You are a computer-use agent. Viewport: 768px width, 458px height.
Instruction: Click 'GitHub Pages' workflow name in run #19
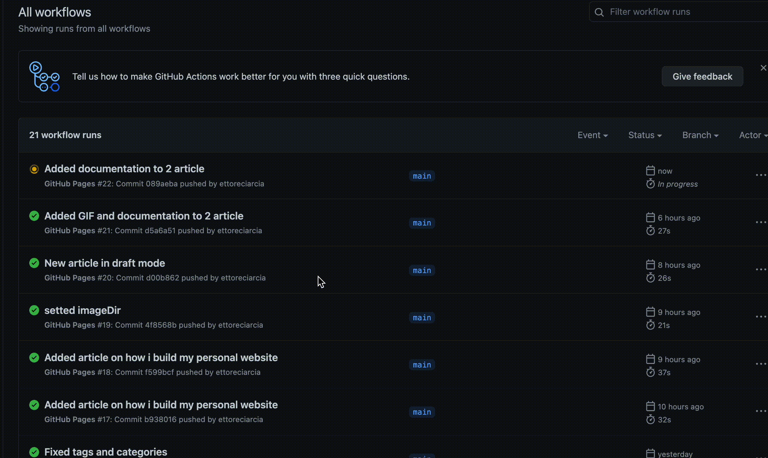pos(70,325)
